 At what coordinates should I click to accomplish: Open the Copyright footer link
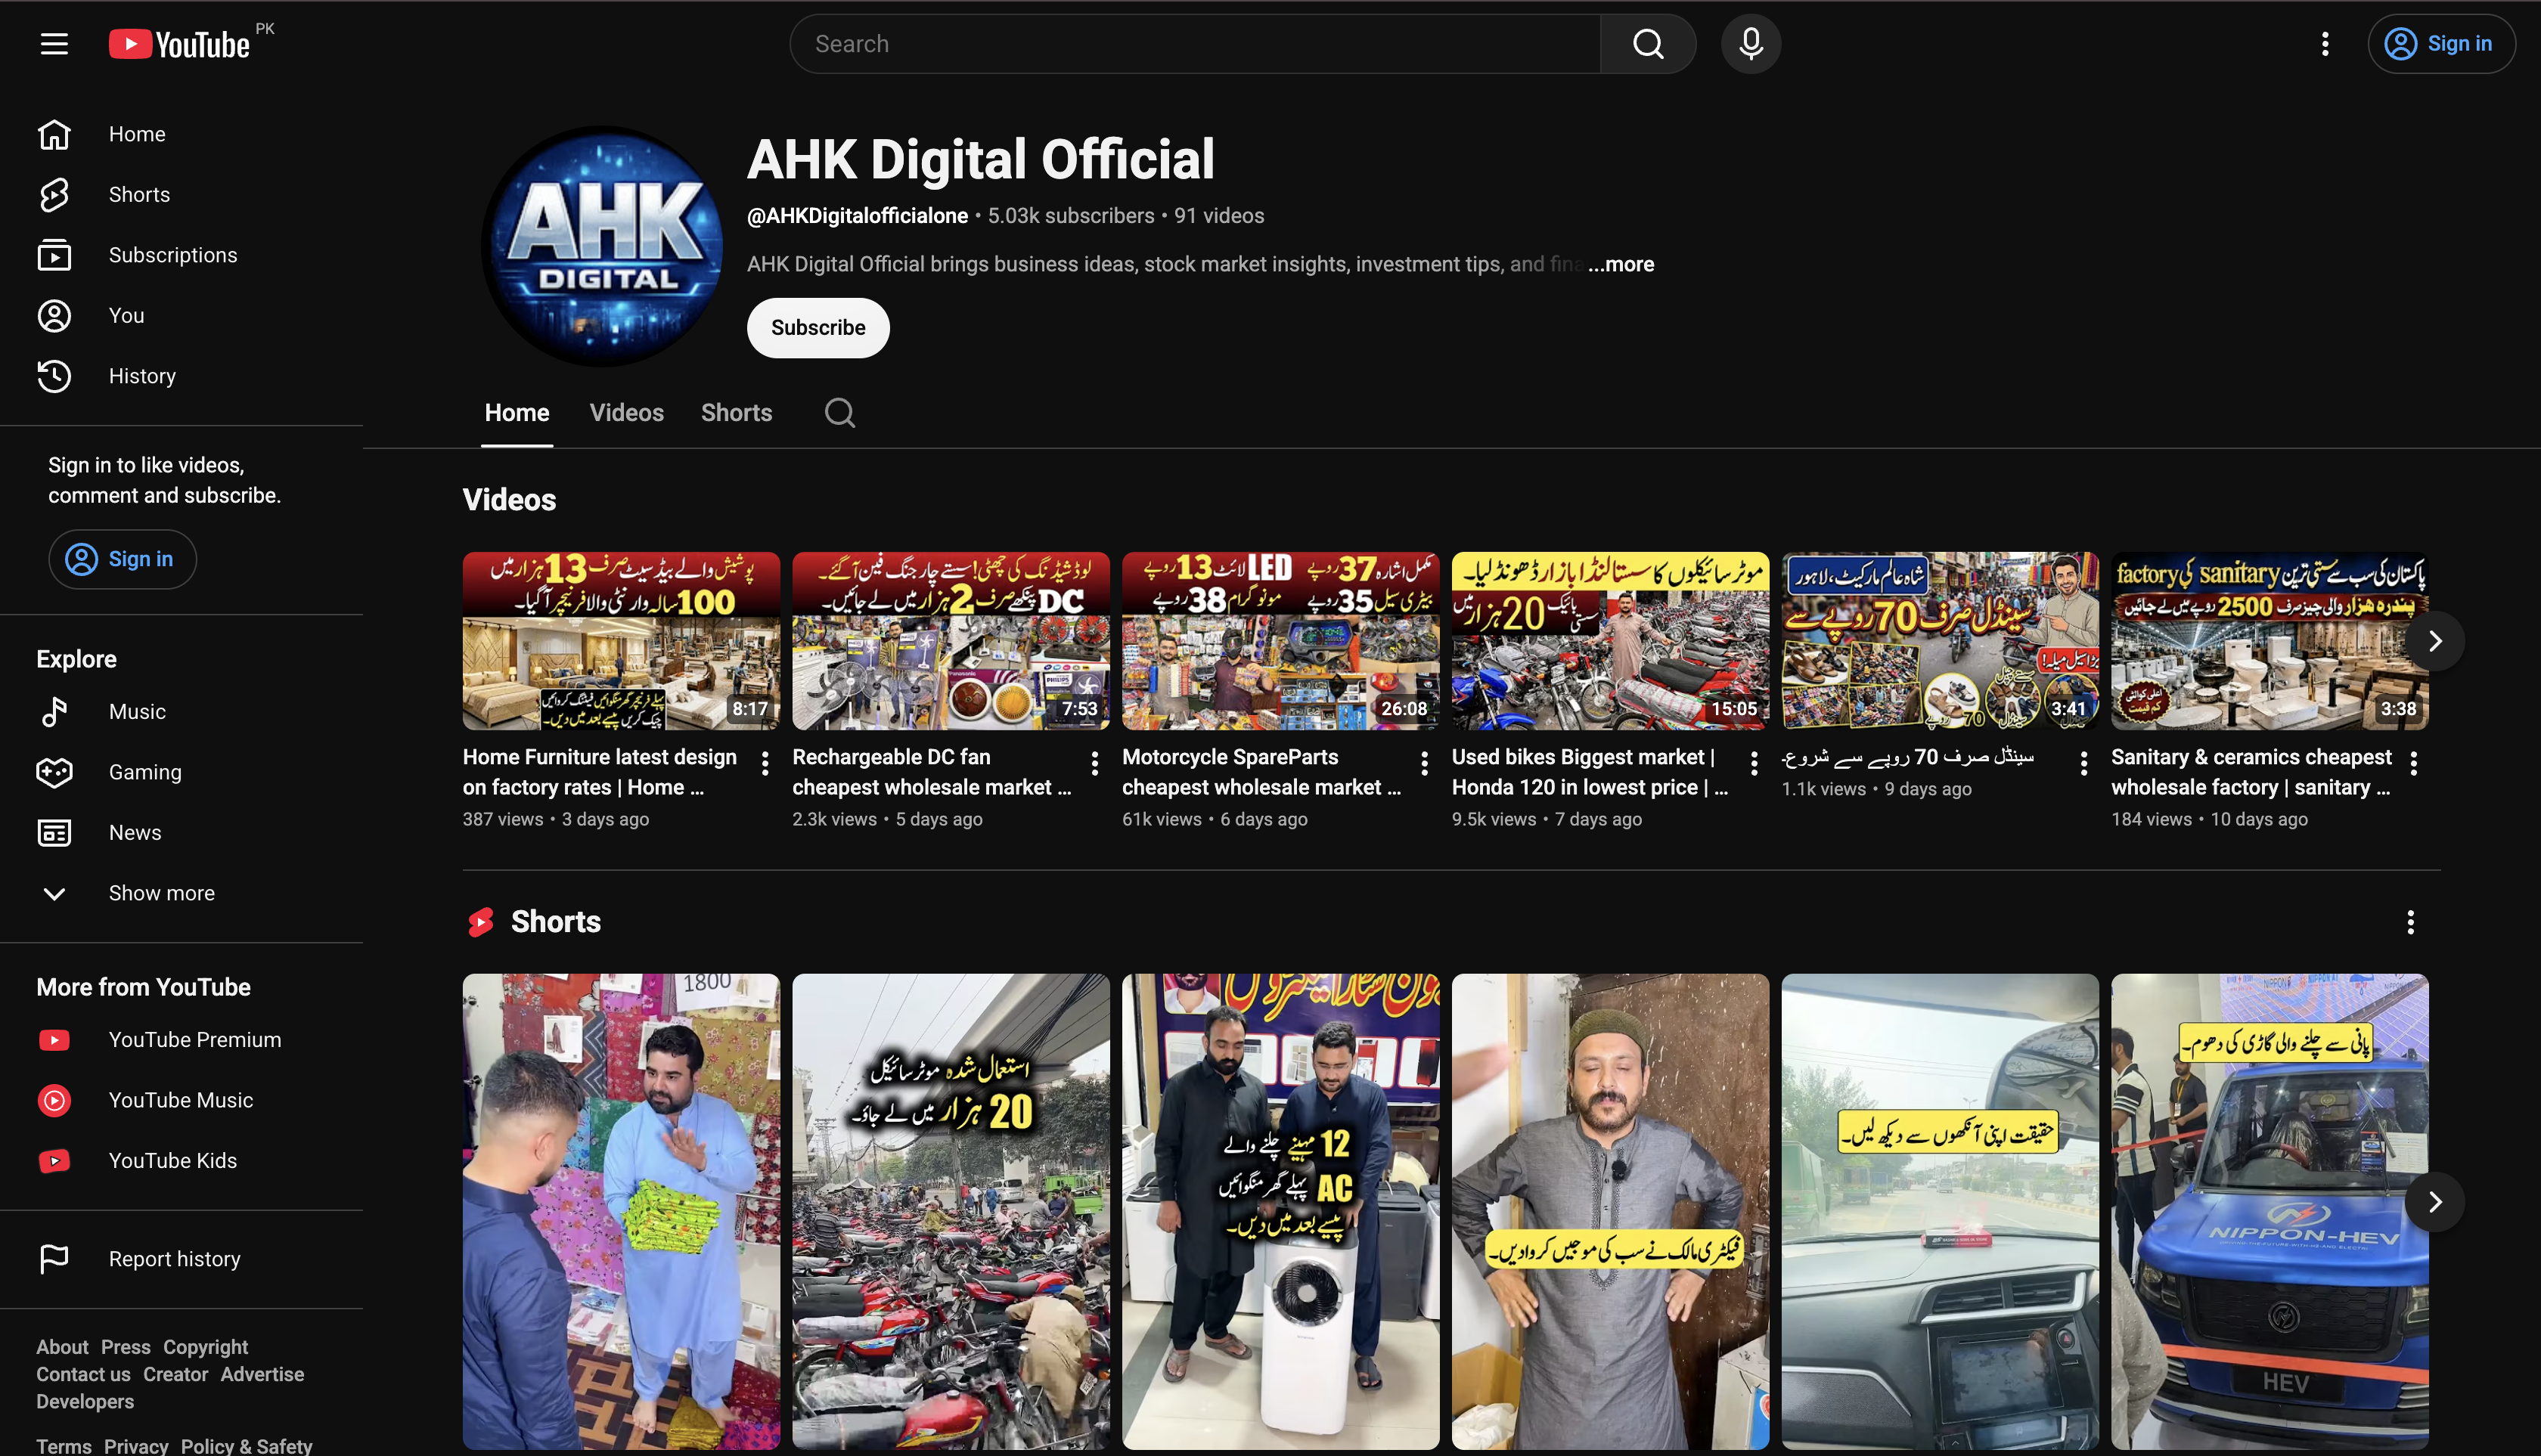(205, 1347)
